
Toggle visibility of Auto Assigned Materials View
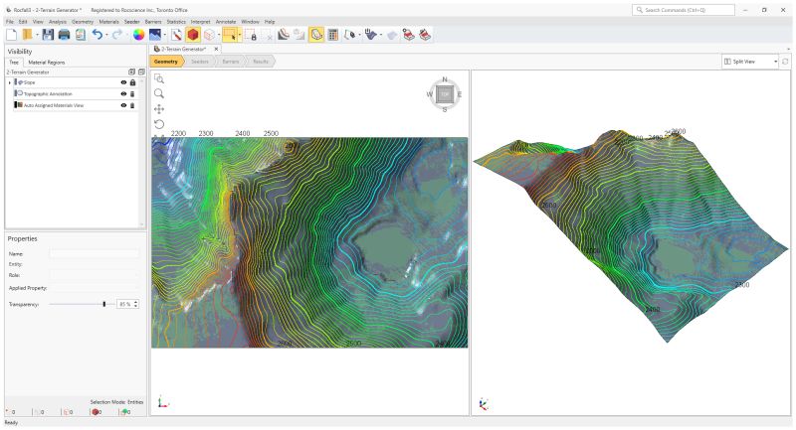coord(123,105)
